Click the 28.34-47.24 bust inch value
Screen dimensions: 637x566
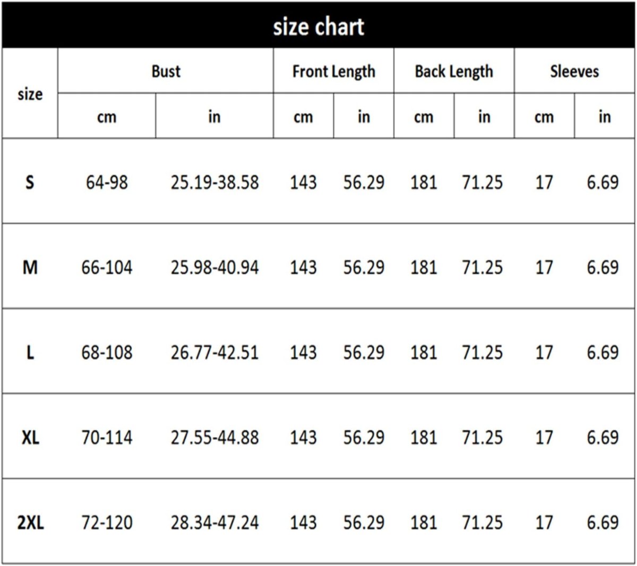pyautogui.click(x=214, y=523)
